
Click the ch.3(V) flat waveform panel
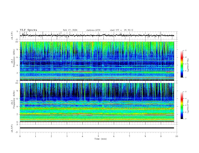[98, 128]
